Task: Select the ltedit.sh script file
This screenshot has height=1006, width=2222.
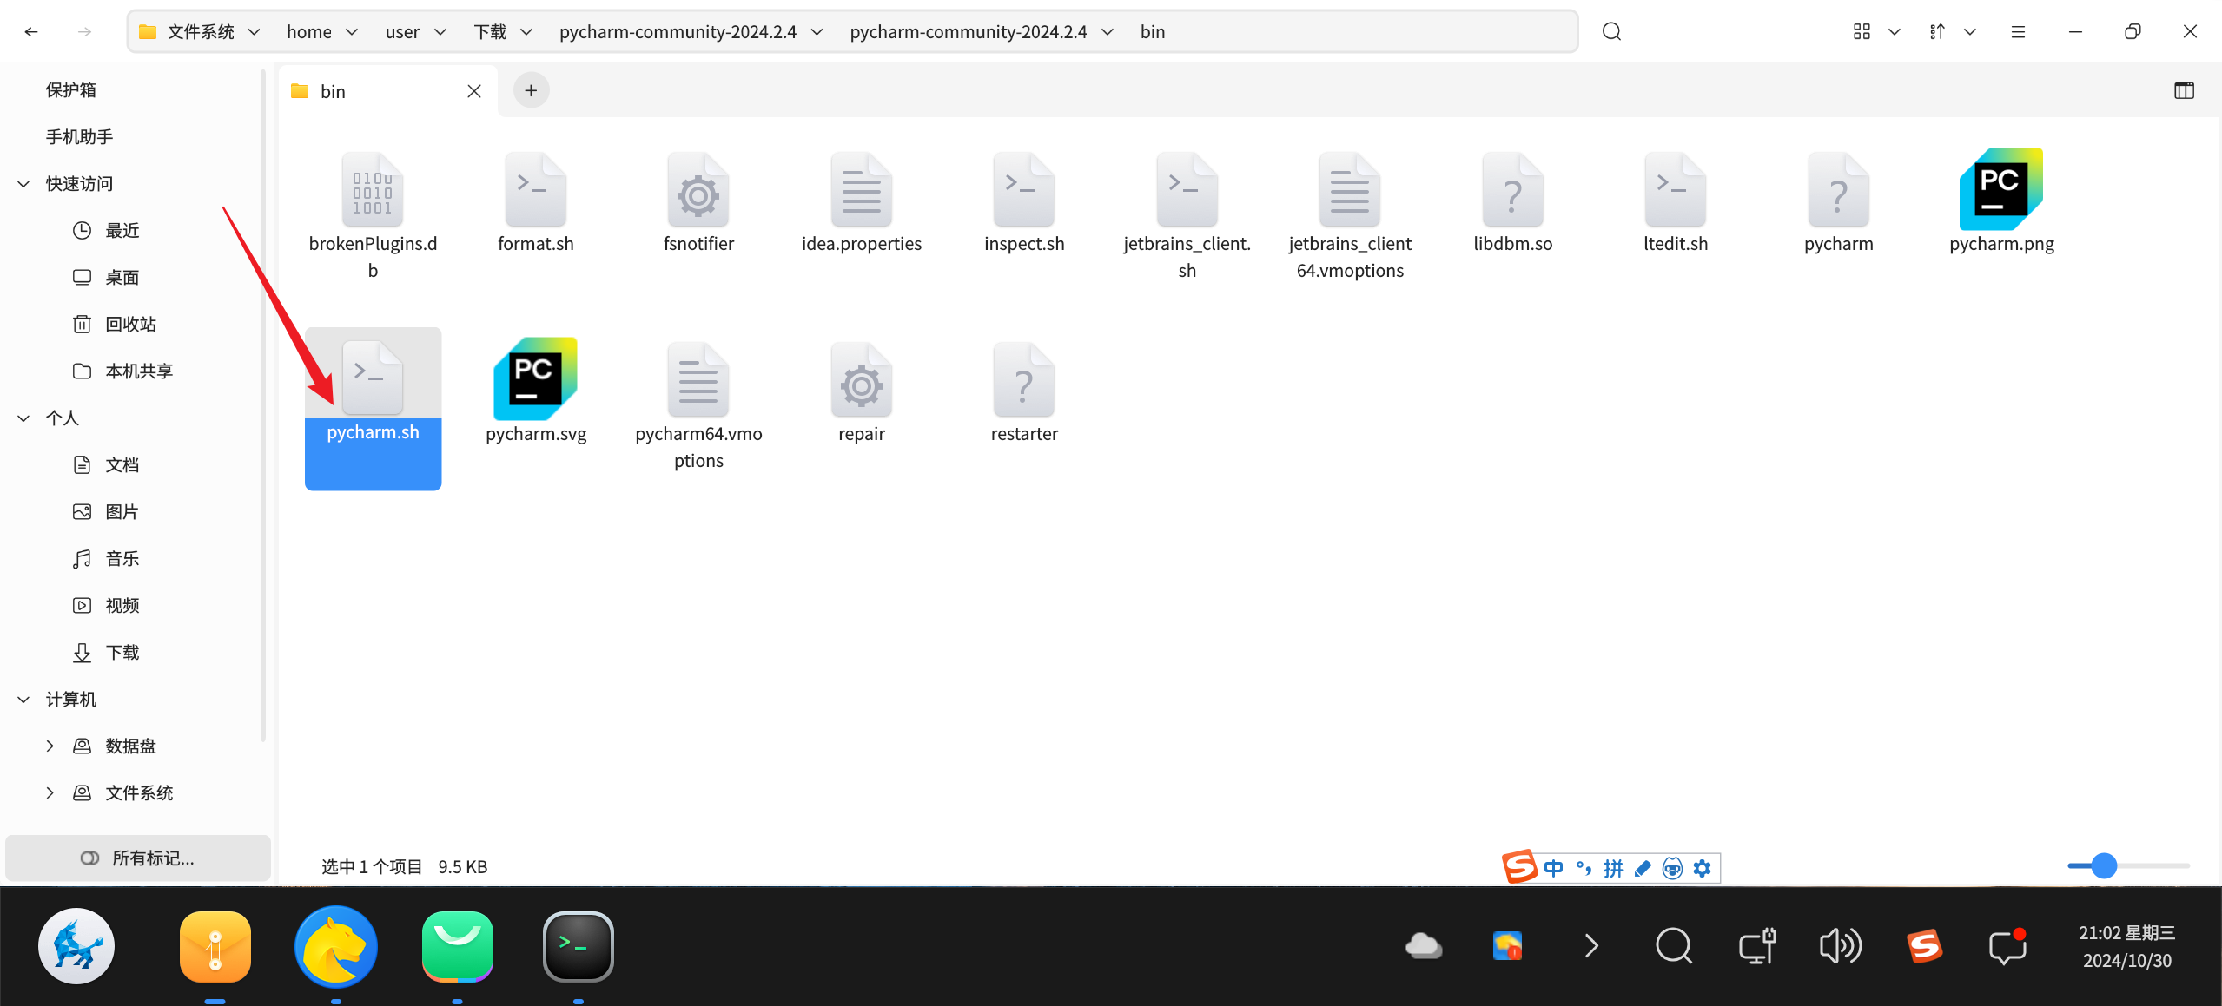Action: [x=1676, y=202]
